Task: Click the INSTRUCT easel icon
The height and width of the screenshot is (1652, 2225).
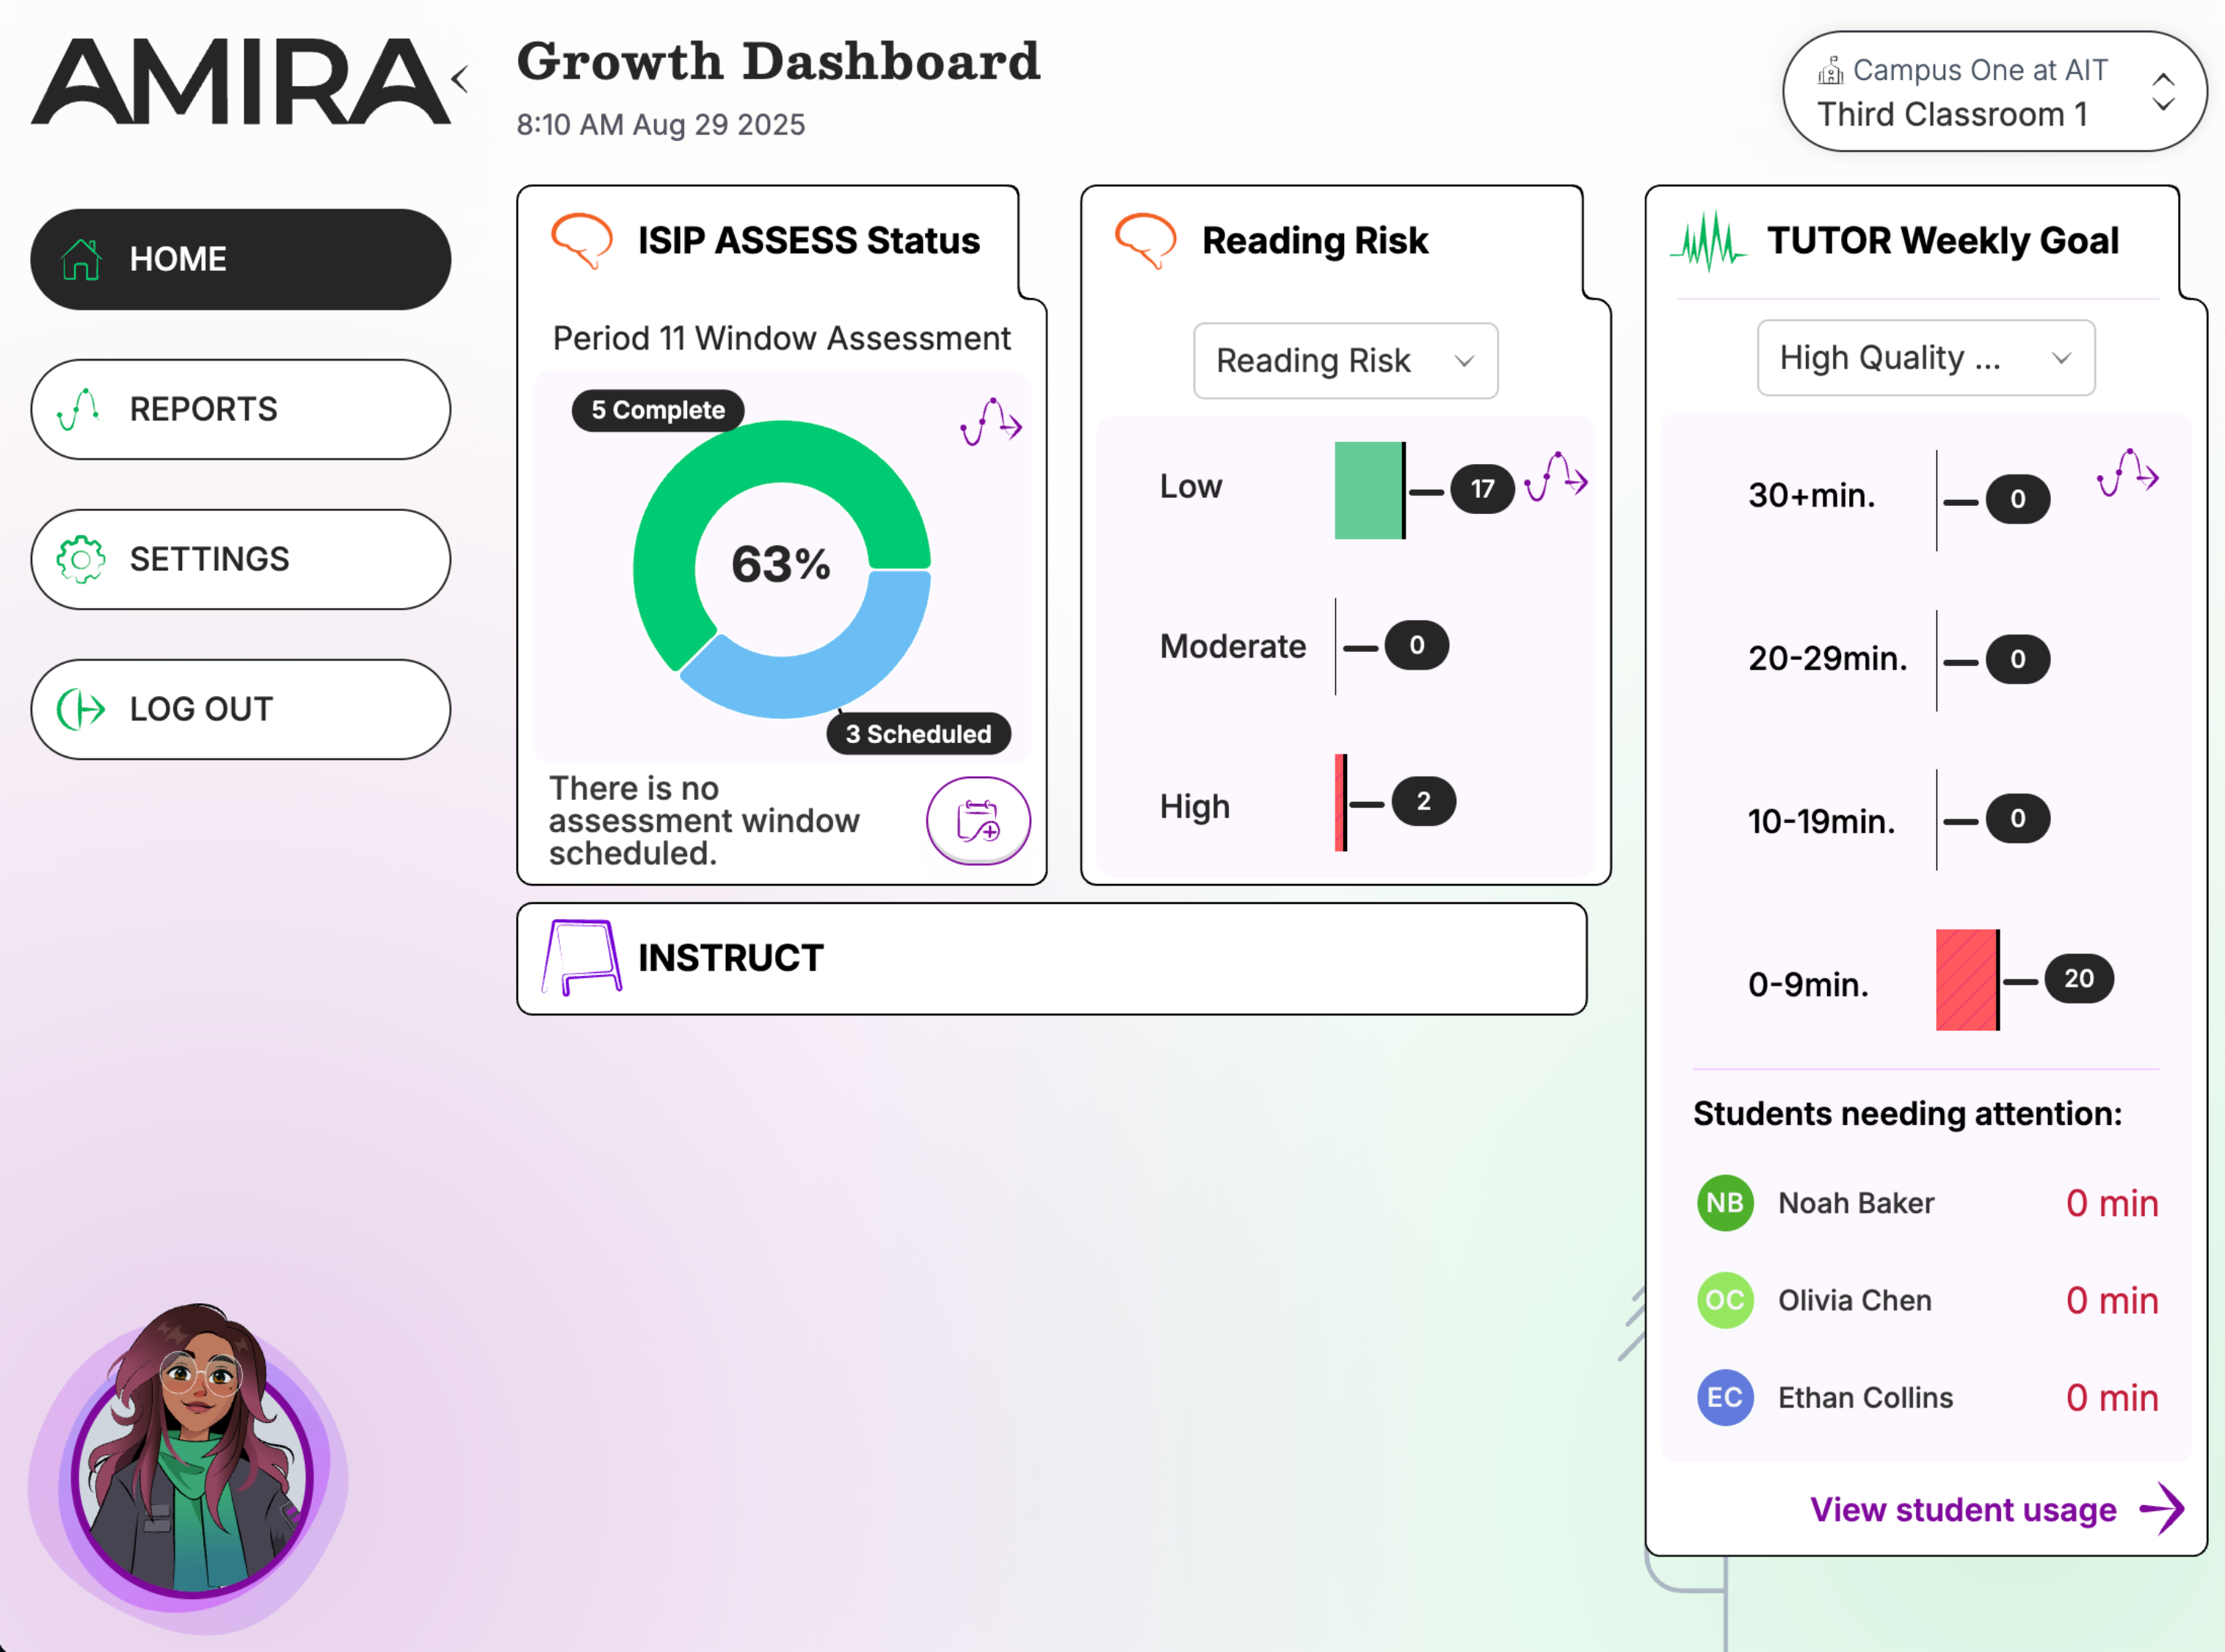Action: coord(581,957)
